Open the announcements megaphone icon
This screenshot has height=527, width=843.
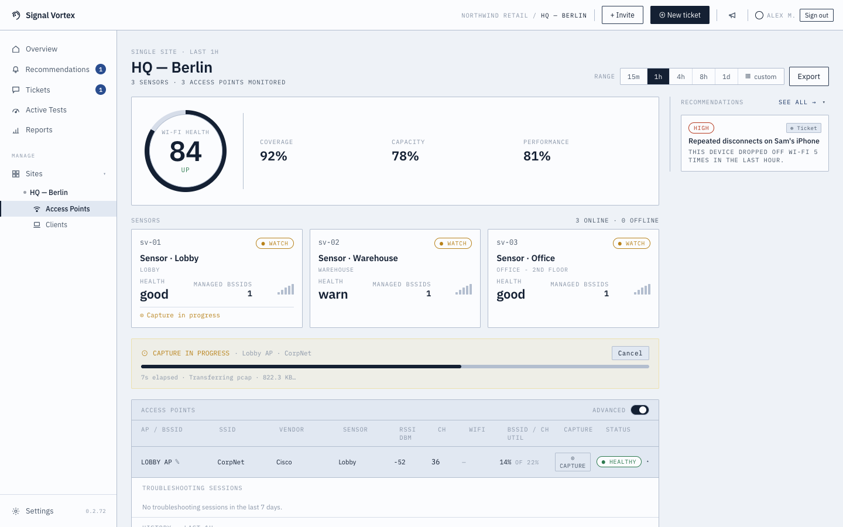point(732,15)
